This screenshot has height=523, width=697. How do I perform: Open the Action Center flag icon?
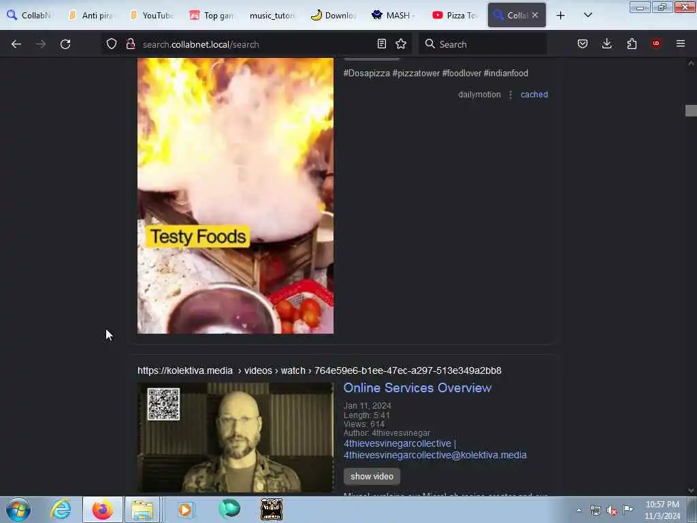tap(628, 509)
